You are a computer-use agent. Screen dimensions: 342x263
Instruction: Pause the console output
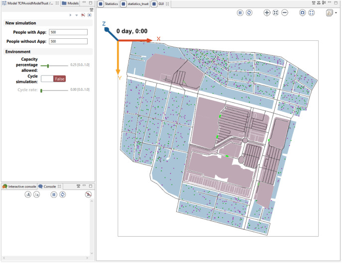(x=54, y=194)
